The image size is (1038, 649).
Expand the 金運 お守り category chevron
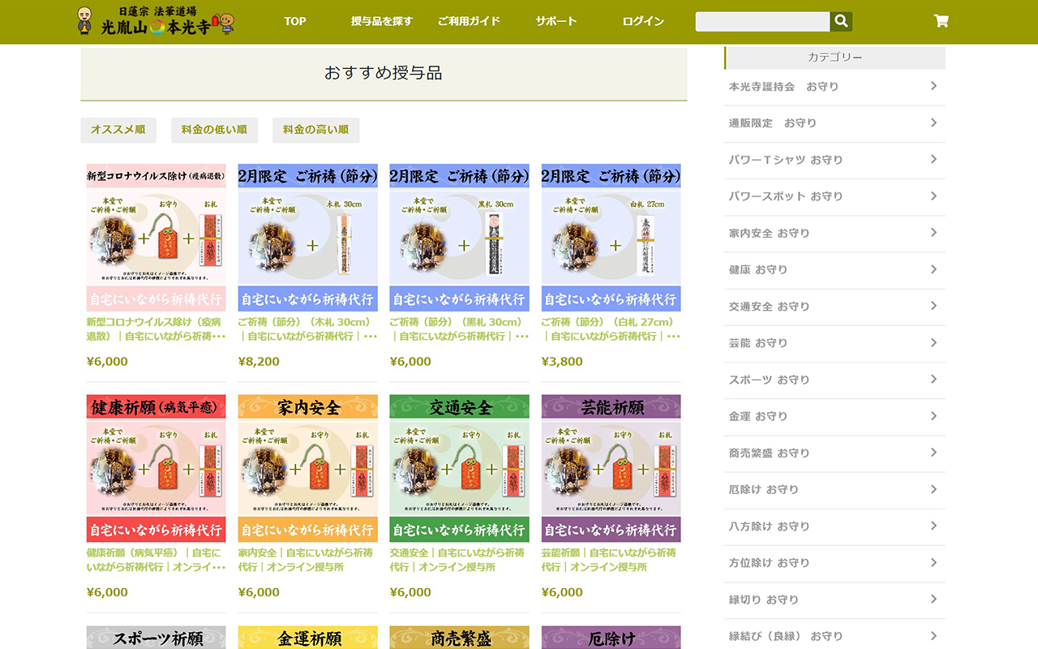pos(933,416)
